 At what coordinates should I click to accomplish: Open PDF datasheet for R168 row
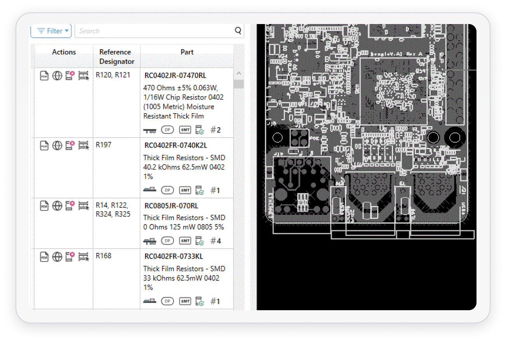pos(45,257)
